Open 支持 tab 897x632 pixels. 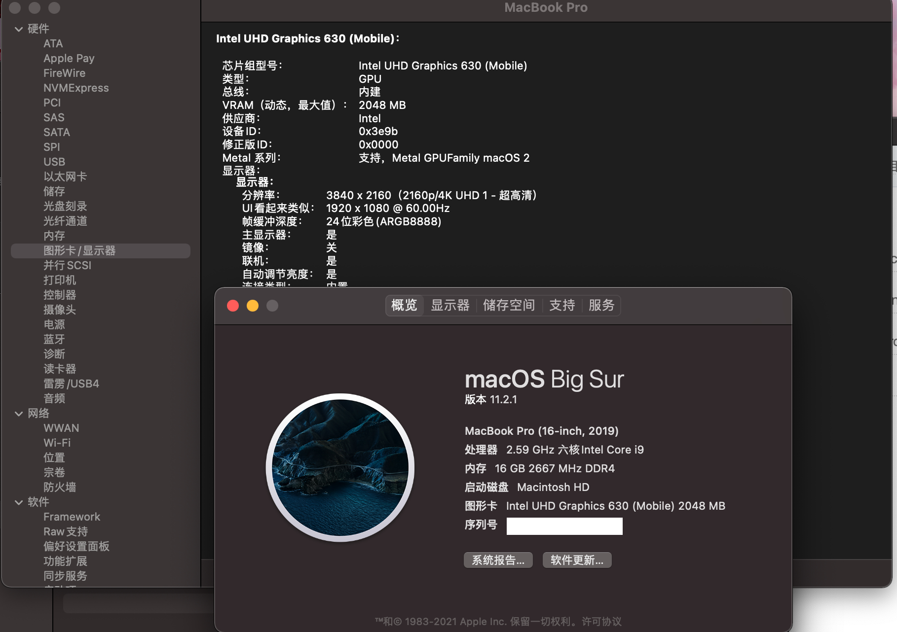click(562, 305)
